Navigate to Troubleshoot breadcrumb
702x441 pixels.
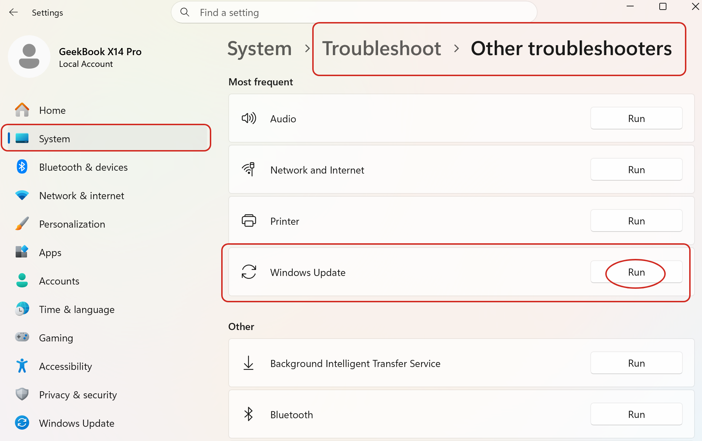[381, 49]
